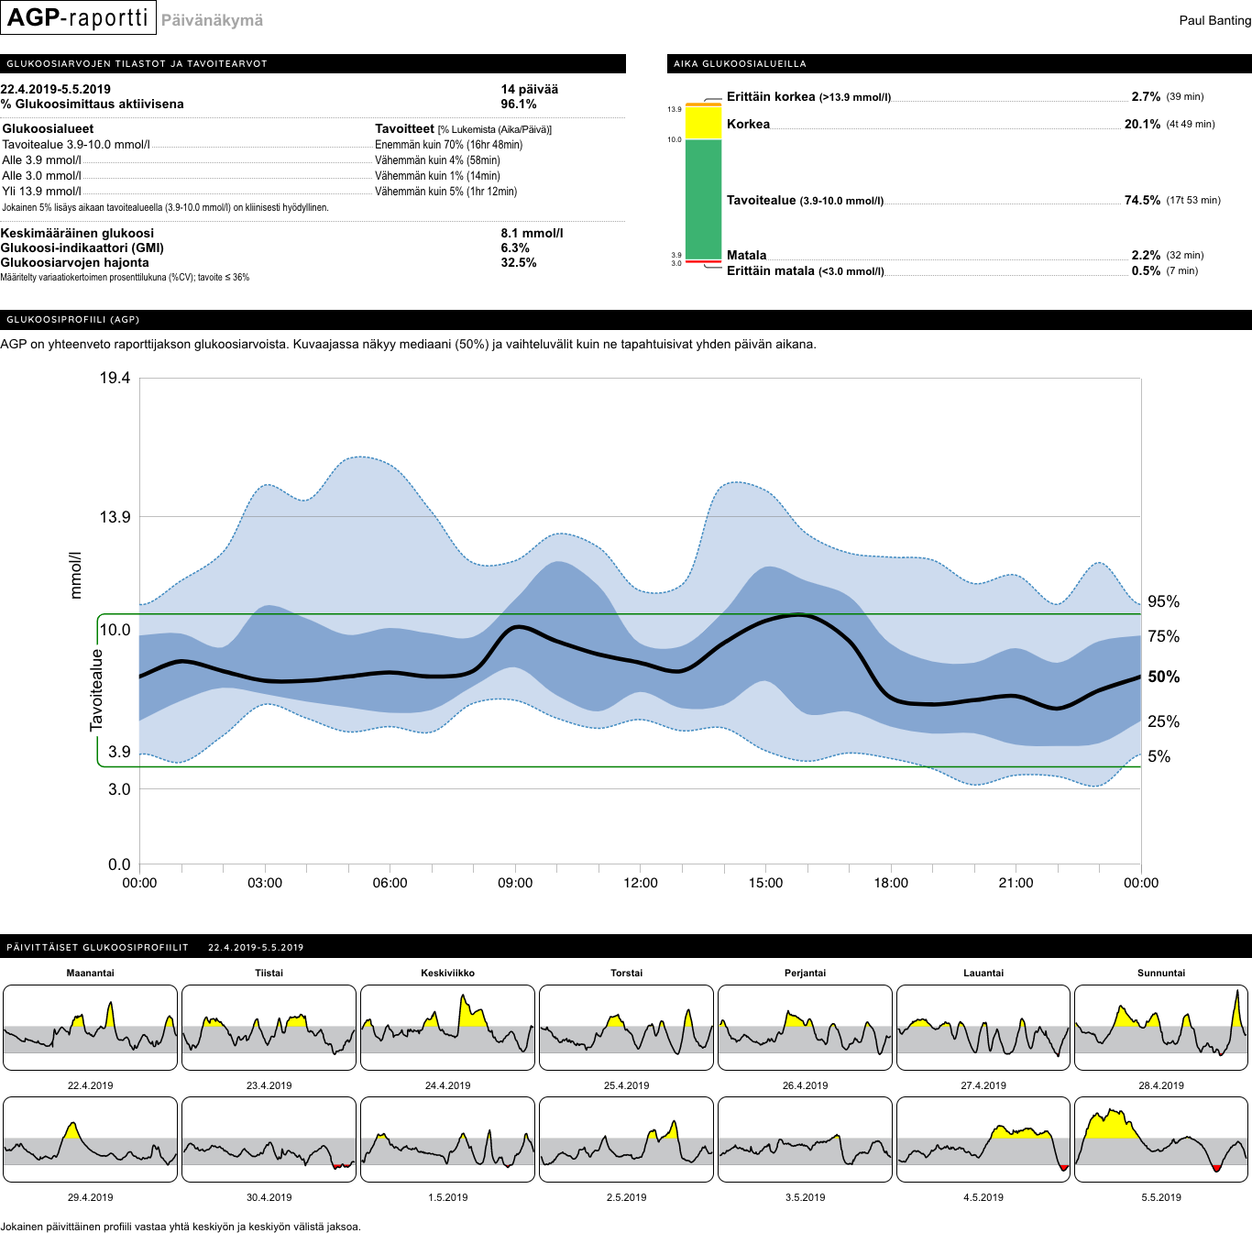This screenshot has width=1252, height=1233.
Task: Click the yellow Korkea bar segment
Action: [701, 121]
